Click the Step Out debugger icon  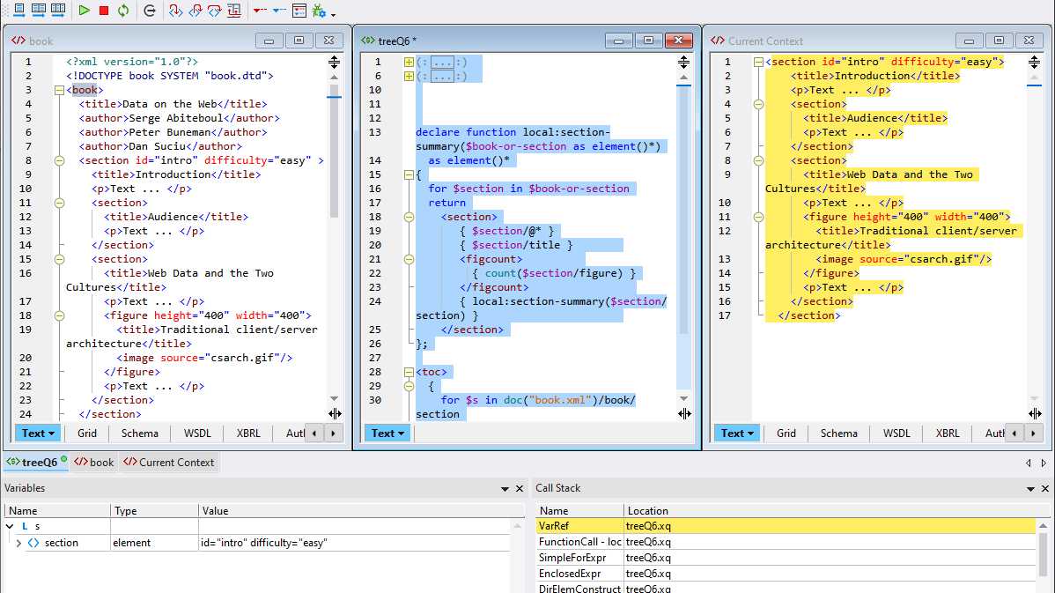pyautogui.click(x=195, y=11)
